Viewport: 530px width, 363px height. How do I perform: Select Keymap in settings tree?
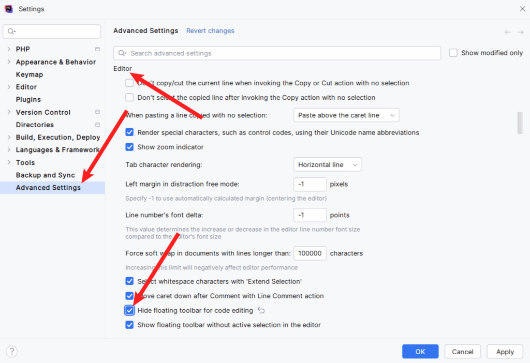click(x=30, y=74)
